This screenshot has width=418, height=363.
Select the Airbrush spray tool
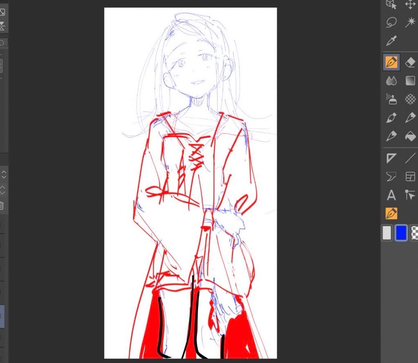[x=391, y=99]
